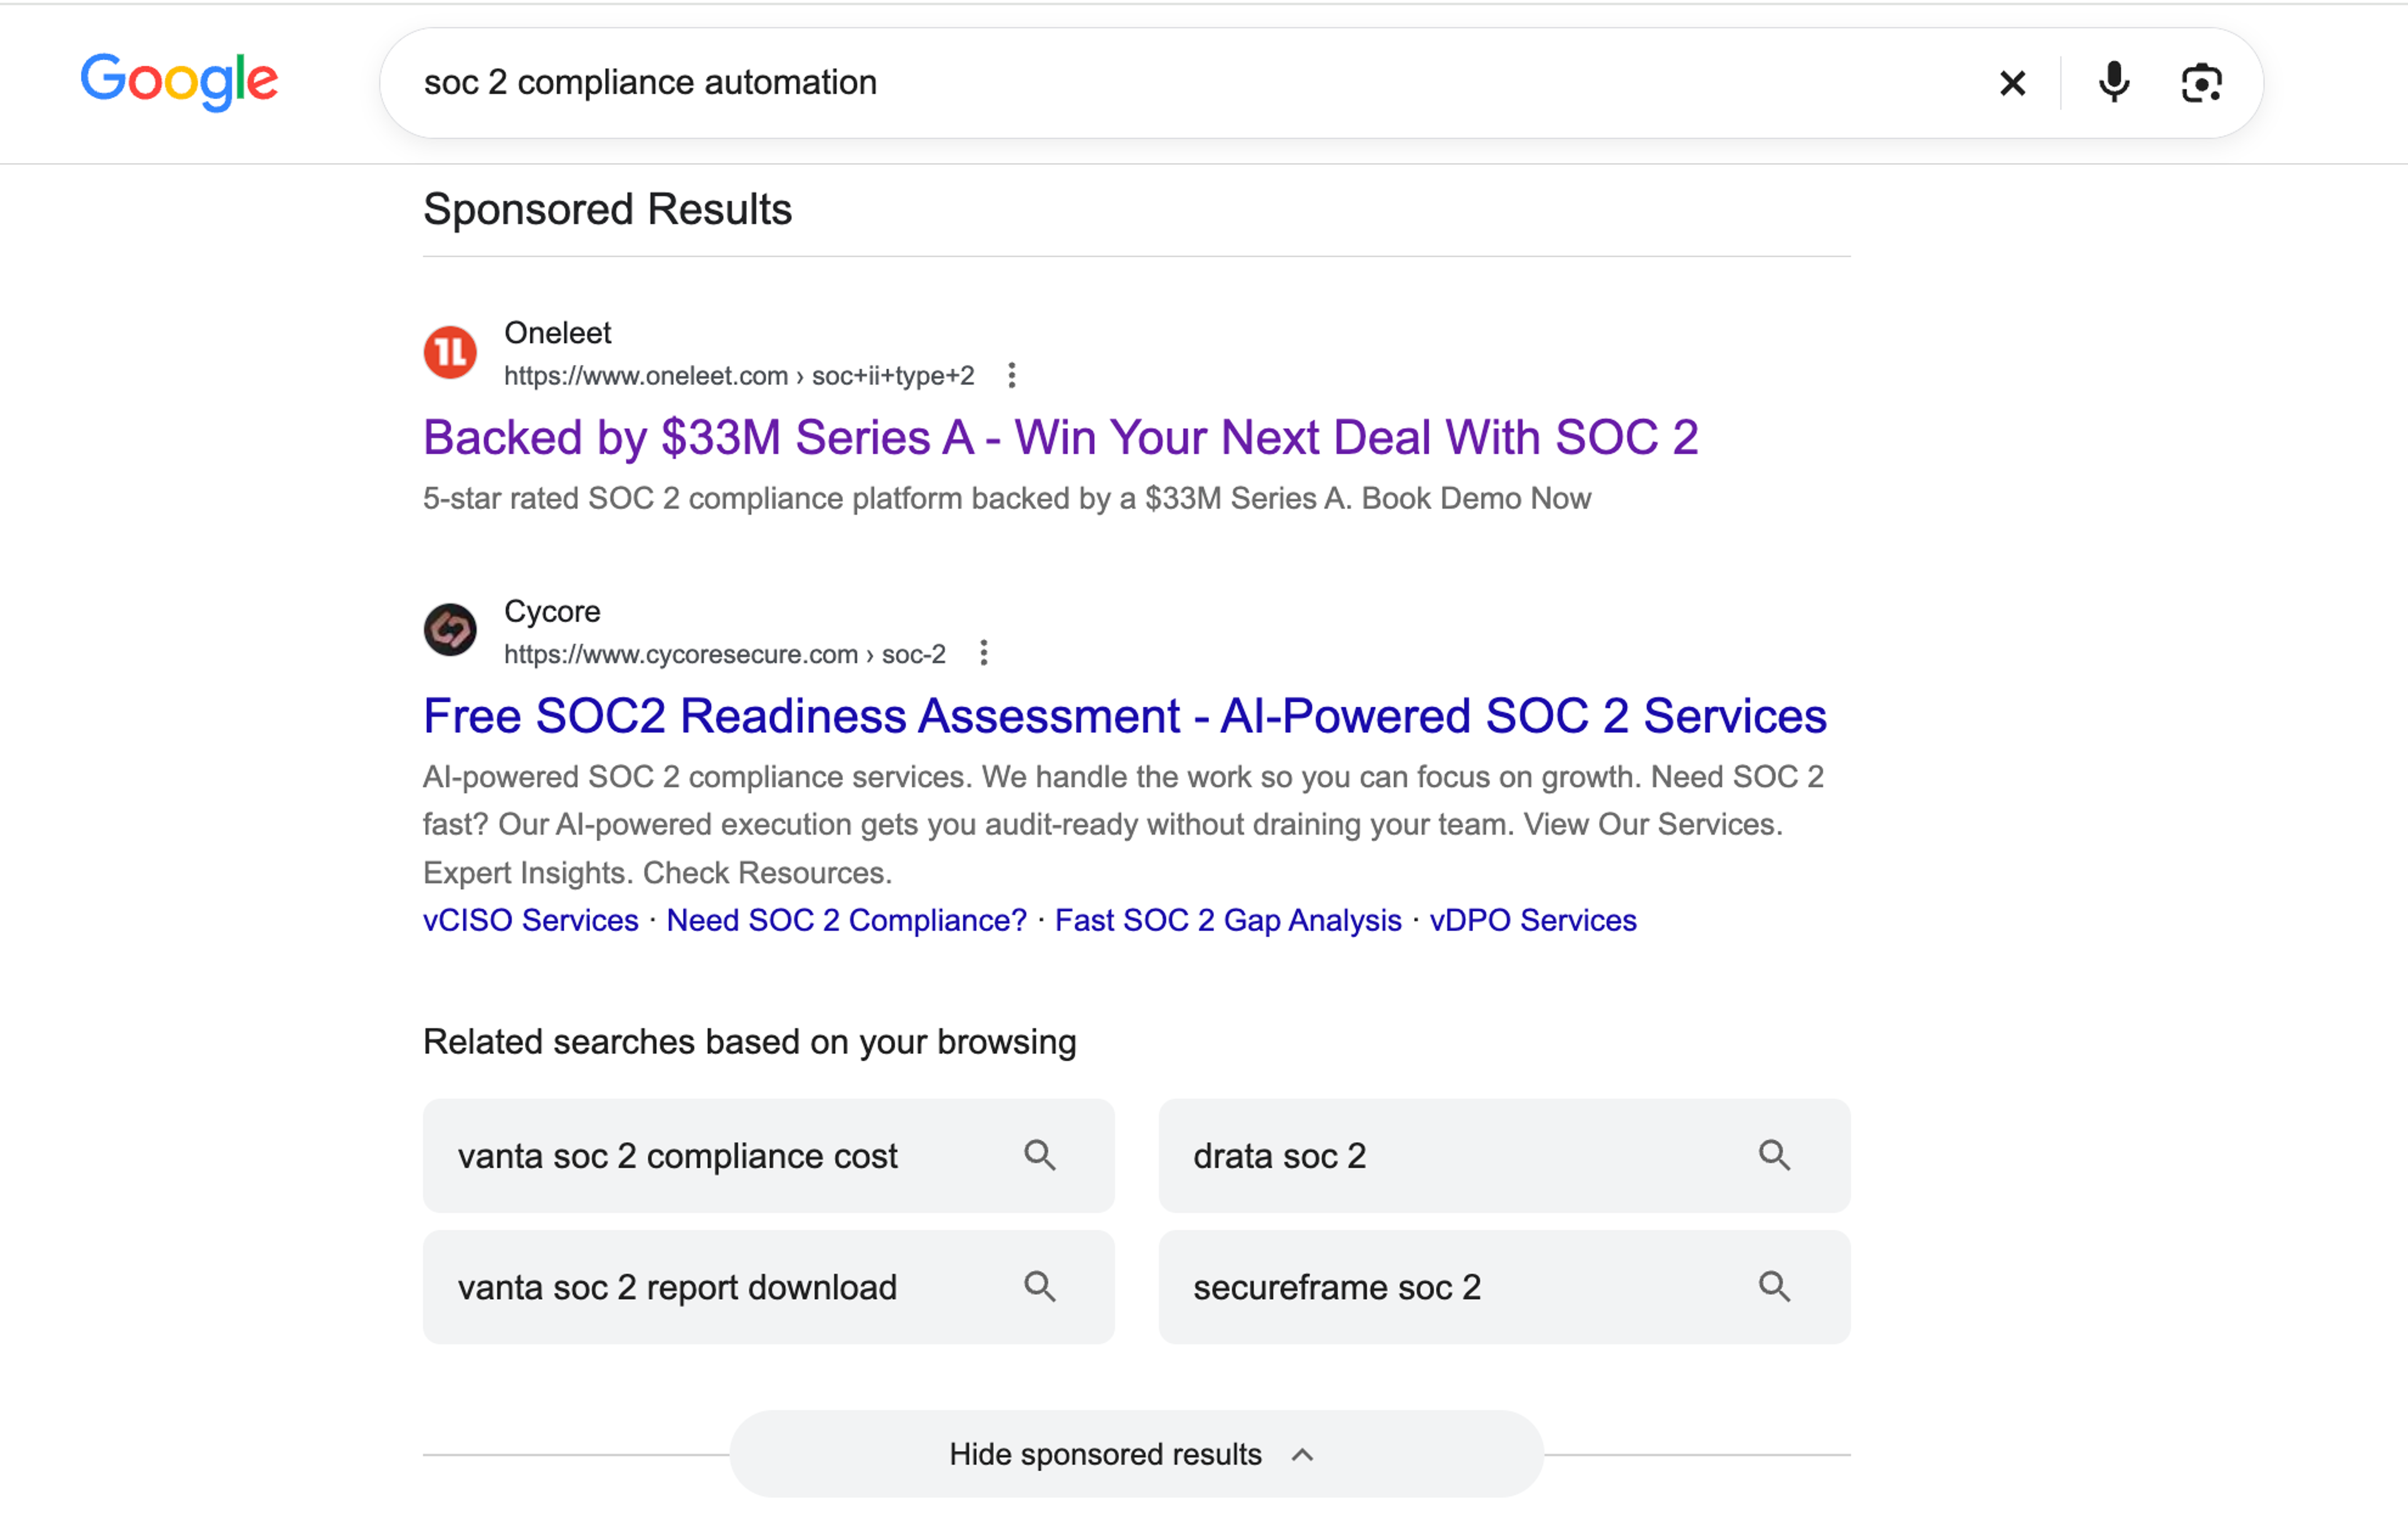Click the Oneleet site URL text
The image size is (2408, 1535).
coord(739,376)
